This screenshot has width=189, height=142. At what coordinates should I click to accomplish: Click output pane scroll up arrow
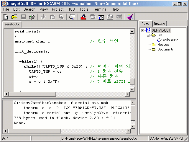coord(133,103)
